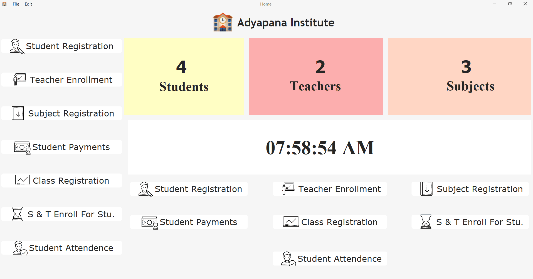Open Class Registration from the bottom panel
The image size is (533, 279).
330,222
